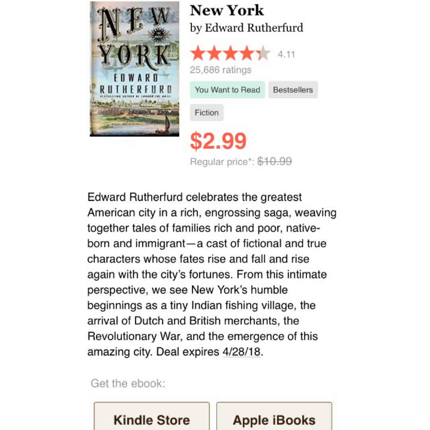Select the Fiction genre tag
This screenshot has height=430, width=430.
[x=207, y=113]
